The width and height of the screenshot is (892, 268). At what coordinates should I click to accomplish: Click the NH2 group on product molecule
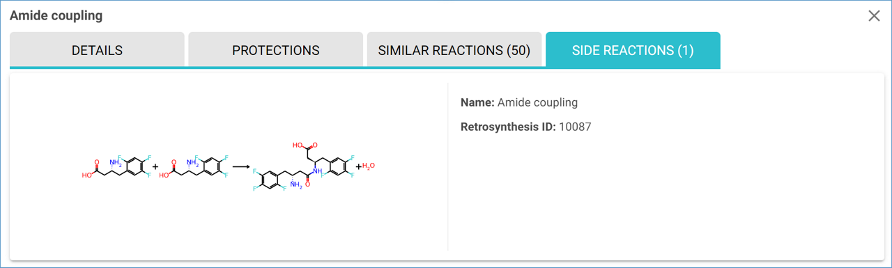(x=296, y=185)
